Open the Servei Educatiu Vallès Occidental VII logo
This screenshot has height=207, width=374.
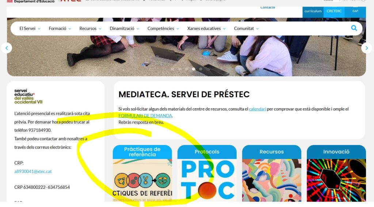(28, 96)
